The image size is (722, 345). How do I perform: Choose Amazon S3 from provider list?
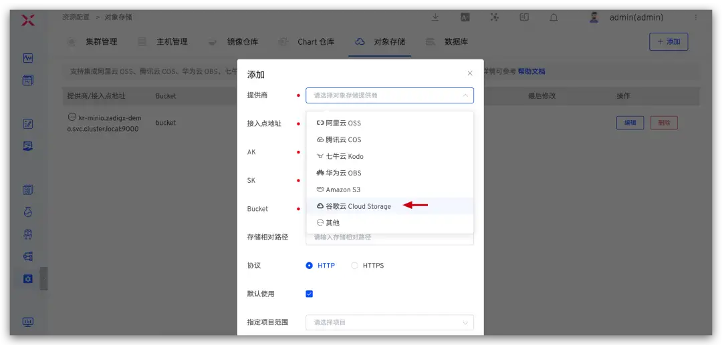390,190
